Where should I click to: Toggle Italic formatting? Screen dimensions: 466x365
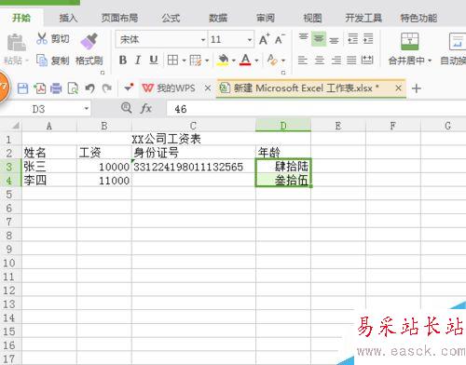[x=138, y=60]
